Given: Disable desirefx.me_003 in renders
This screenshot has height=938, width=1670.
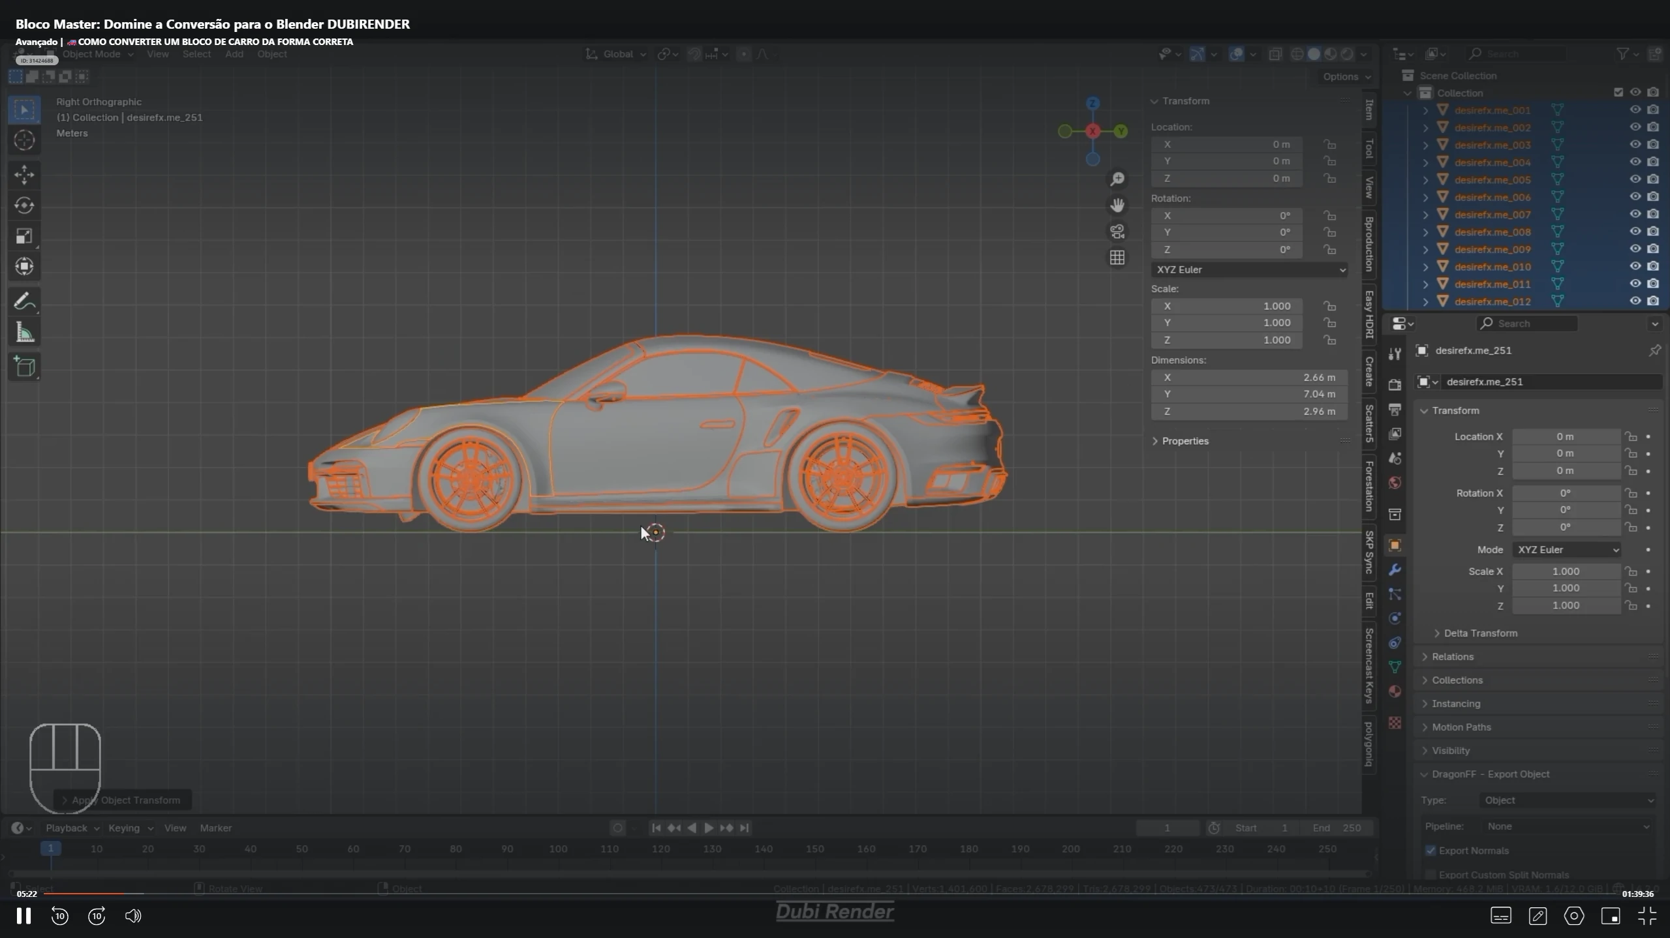Looking at the screenshot, I should point(1653,145).
